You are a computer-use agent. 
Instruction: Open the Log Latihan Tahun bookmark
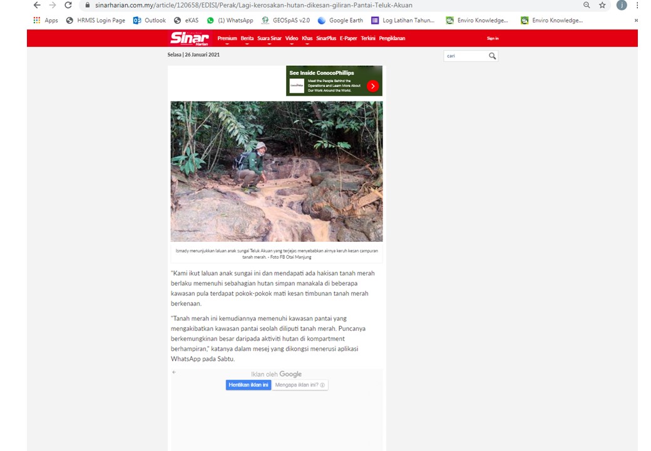[x=402, y=20]
